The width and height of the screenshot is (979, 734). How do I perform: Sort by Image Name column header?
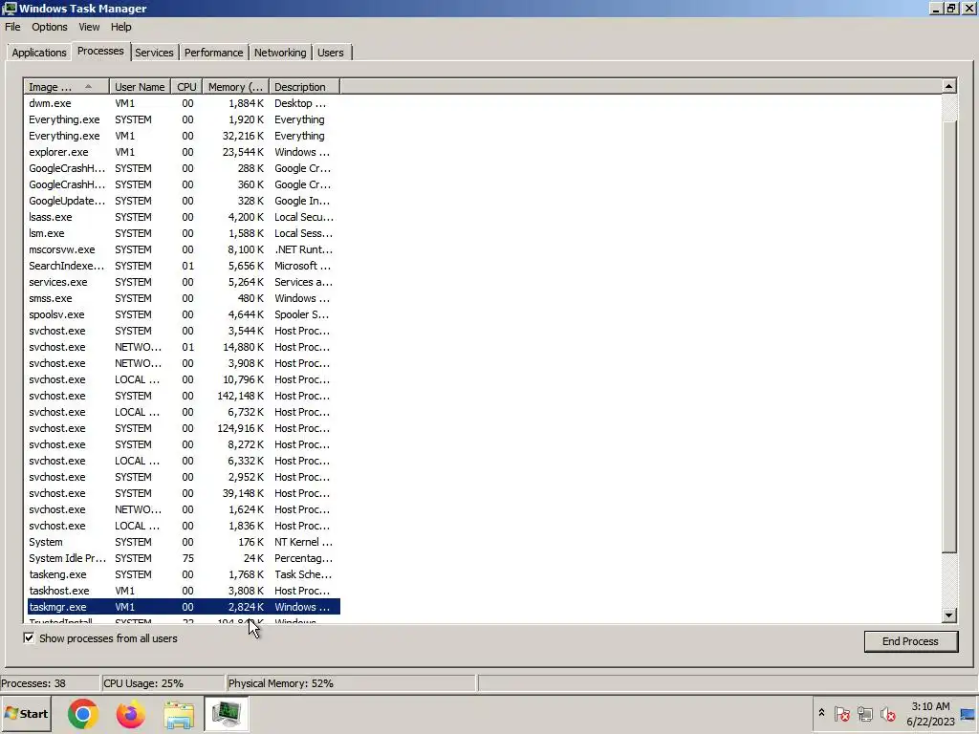(x=67, y=87)
